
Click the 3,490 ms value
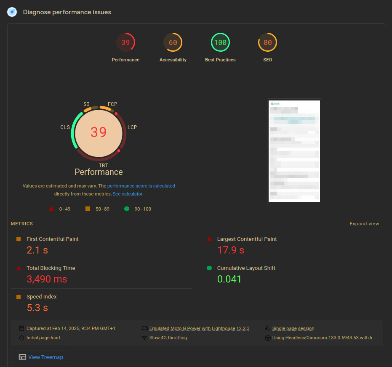click(47, 279)
